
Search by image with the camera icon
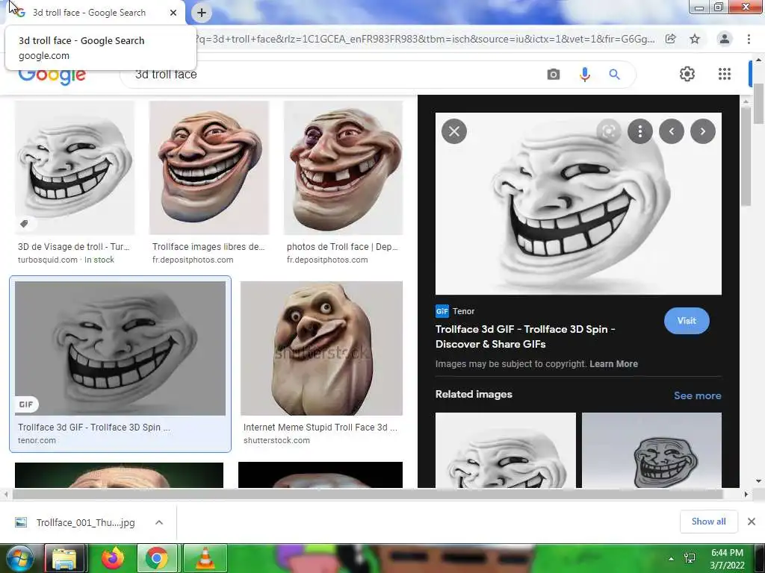click(x=554, y=75)
